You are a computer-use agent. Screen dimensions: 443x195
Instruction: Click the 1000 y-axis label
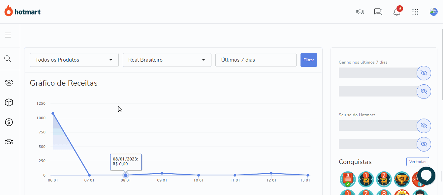(x=41, y=118)
